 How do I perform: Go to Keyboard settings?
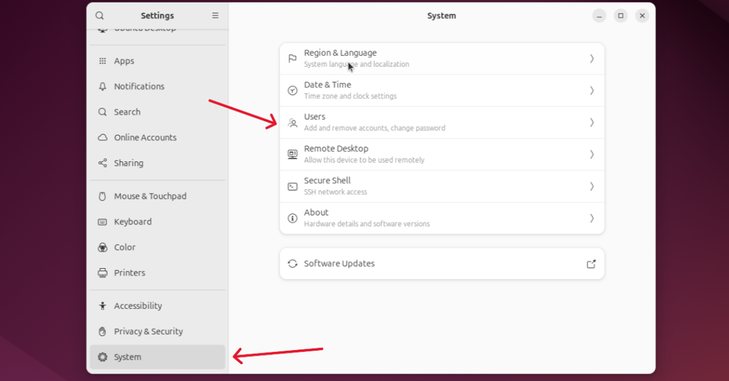pyautogui.click(x=133, y=222)
